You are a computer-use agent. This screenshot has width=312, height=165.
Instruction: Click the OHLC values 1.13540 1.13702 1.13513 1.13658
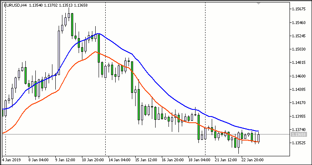tap(58, 5)
